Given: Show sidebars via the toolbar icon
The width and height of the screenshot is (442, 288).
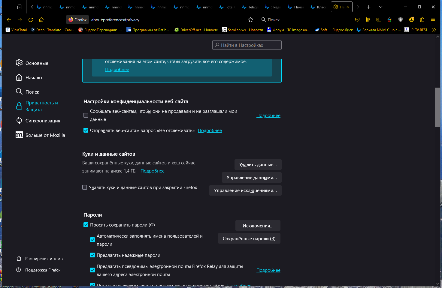Looking at the screenshot, I should [x=379, y=20].
